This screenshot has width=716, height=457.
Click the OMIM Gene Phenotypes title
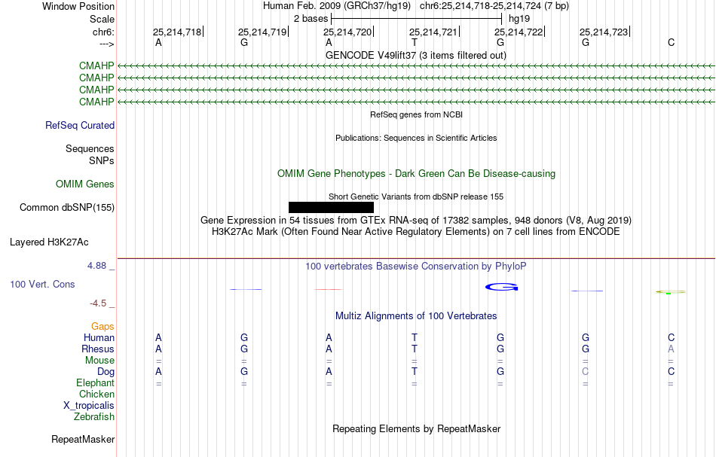(416, 174)
